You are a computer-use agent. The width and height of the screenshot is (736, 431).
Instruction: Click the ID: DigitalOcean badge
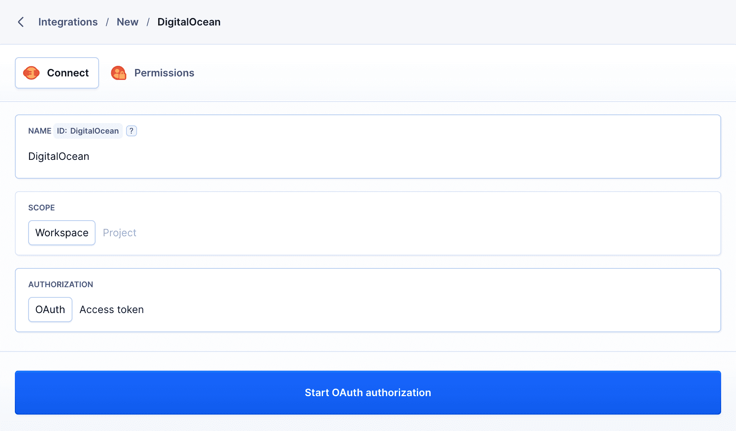[x=88, y=131]
